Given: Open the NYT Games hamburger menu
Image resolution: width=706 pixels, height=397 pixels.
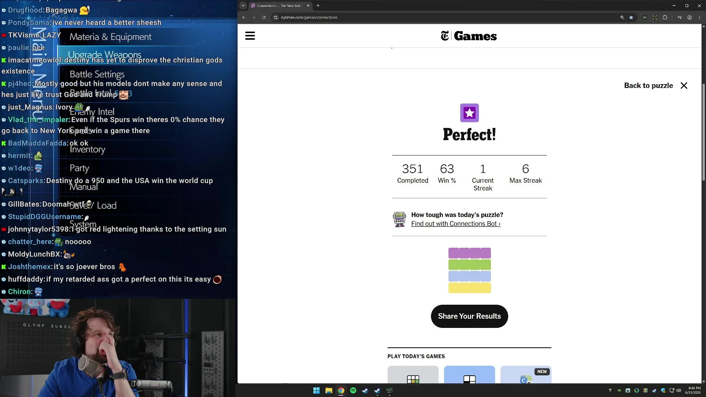Looking at the screenshot, I should [250, 36].
